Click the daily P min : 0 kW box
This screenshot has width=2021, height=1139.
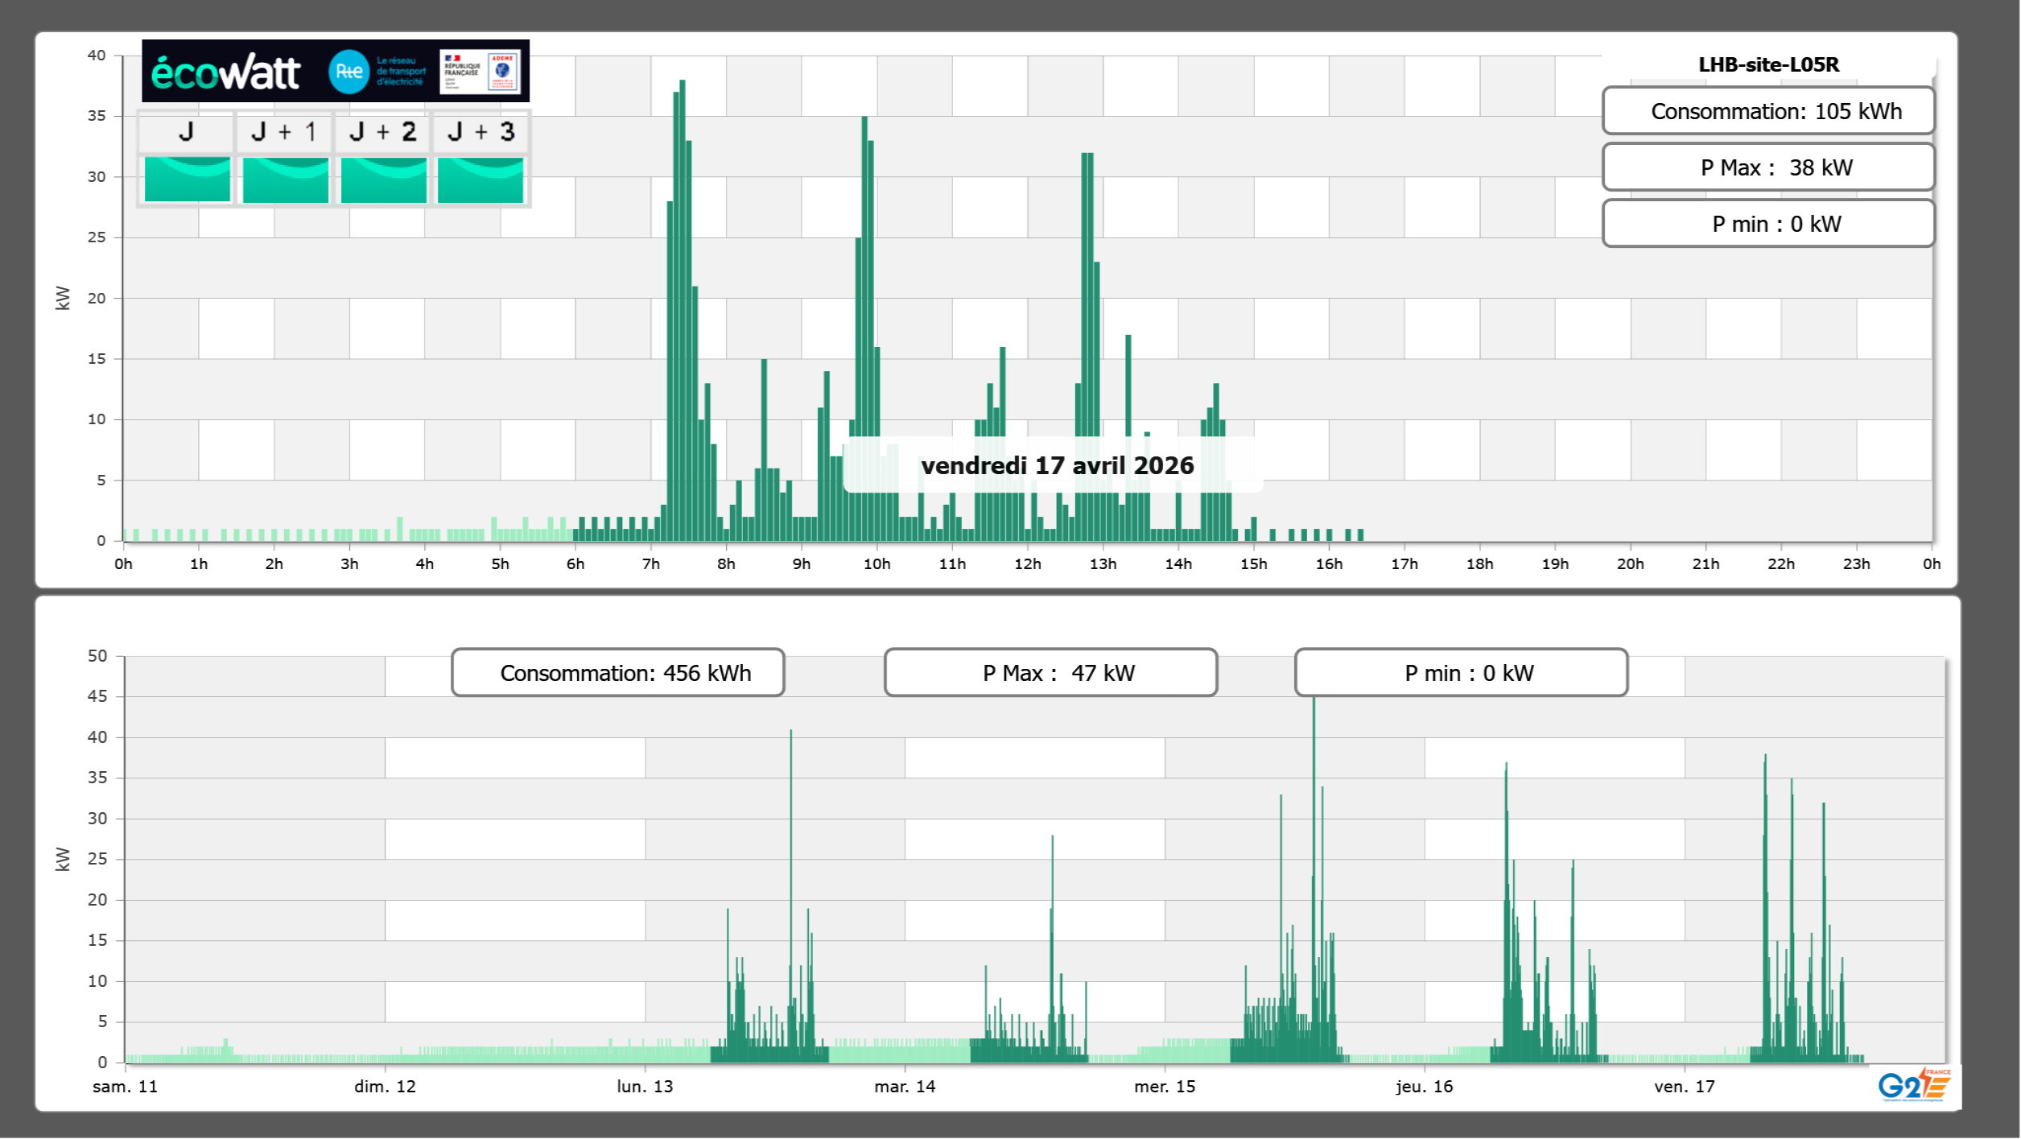click(1767, 224)
